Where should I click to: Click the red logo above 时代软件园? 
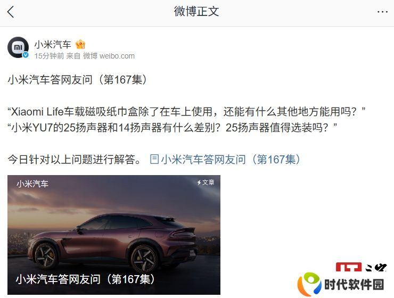click(x=361, y=267)
